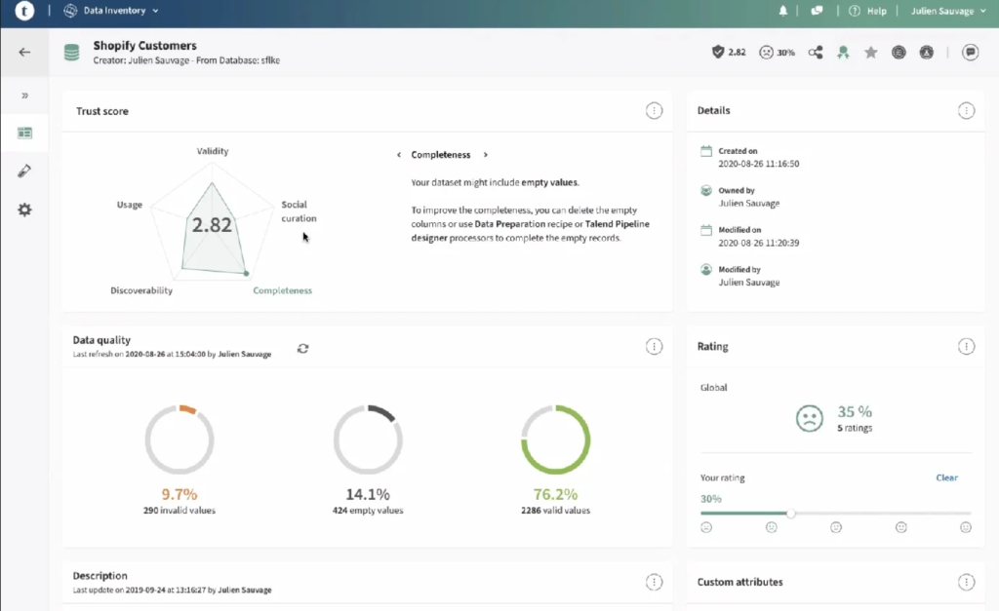Viewport: 999px width, 611px height.
Task: Open the Help link in the header
Action: (x=877, y=11)
